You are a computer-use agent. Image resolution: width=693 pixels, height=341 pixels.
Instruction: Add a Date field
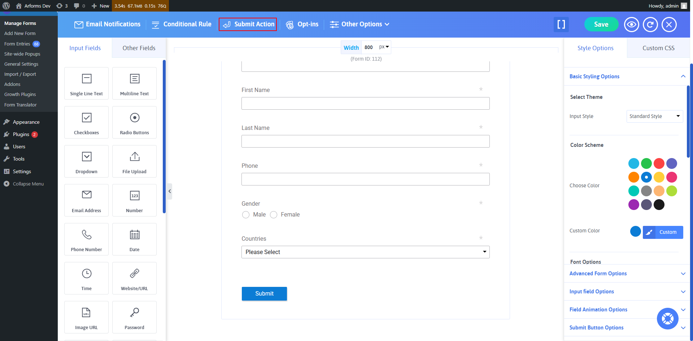click(134, 239)
